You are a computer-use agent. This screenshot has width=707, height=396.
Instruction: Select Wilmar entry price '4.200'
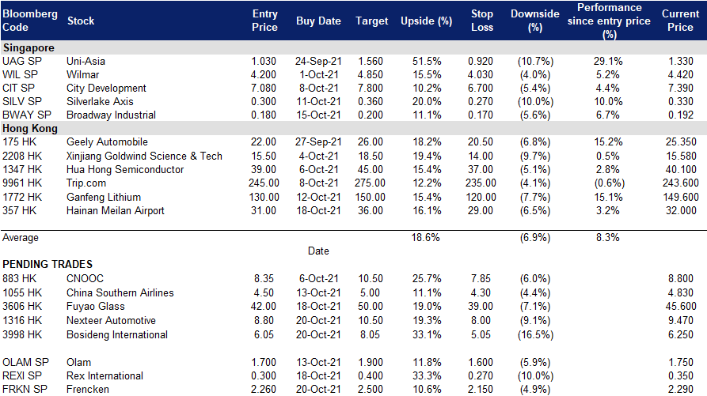coord(264,75)
